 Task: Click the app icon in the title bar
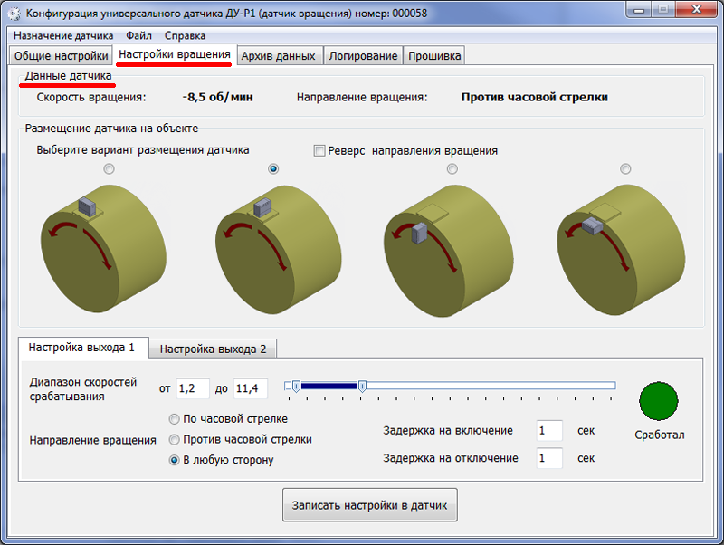click(14, 14)
